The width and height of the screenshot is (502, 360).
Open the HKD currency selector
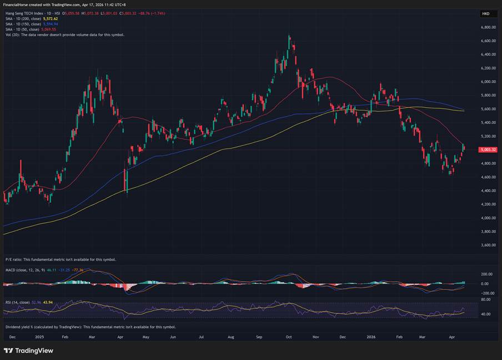485,13
